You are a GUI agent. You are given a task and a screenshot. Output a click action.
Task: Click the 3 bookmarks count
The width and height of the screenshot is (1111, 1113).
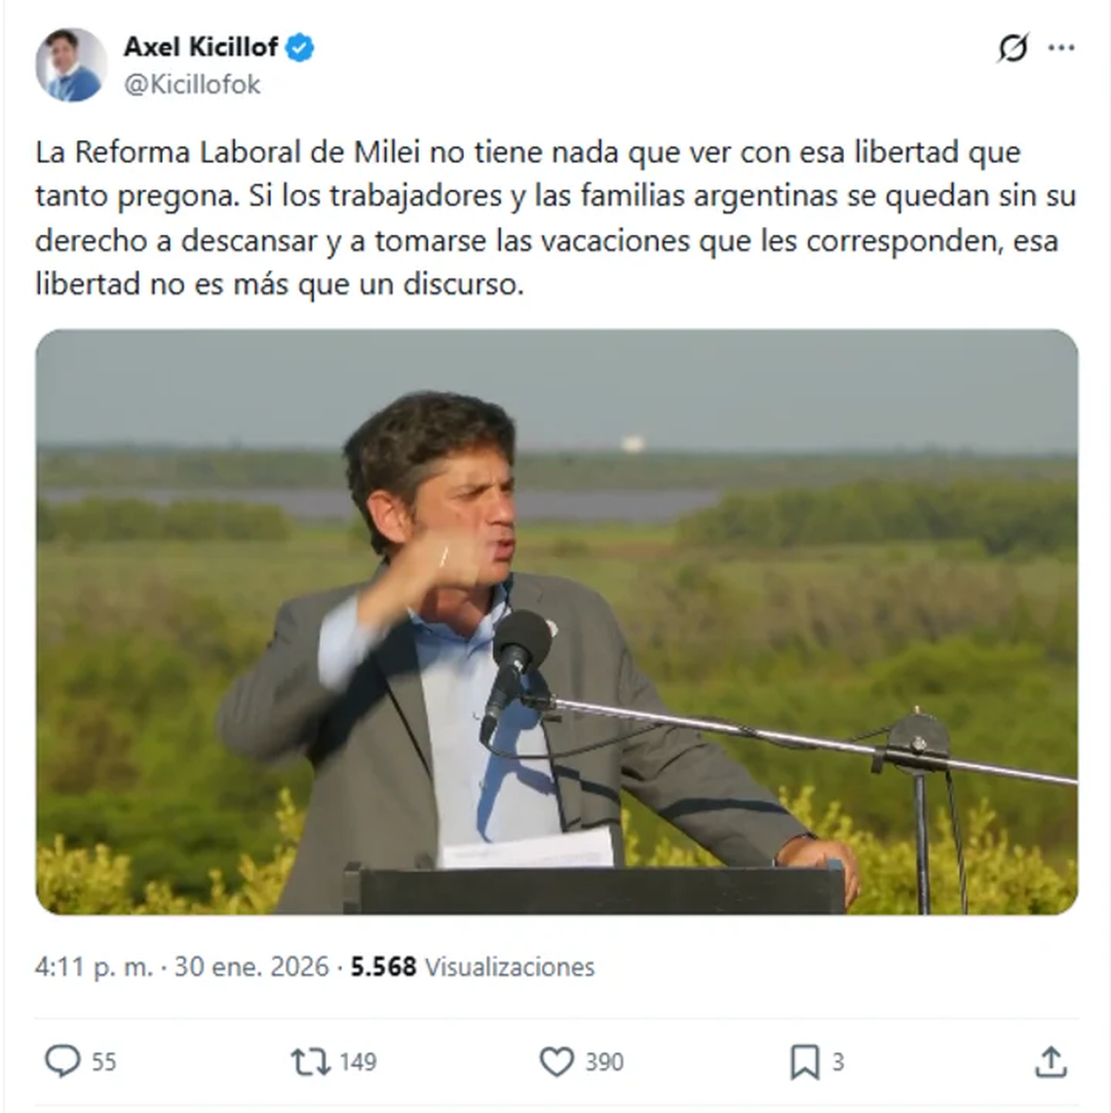(x=838, y=1062)
